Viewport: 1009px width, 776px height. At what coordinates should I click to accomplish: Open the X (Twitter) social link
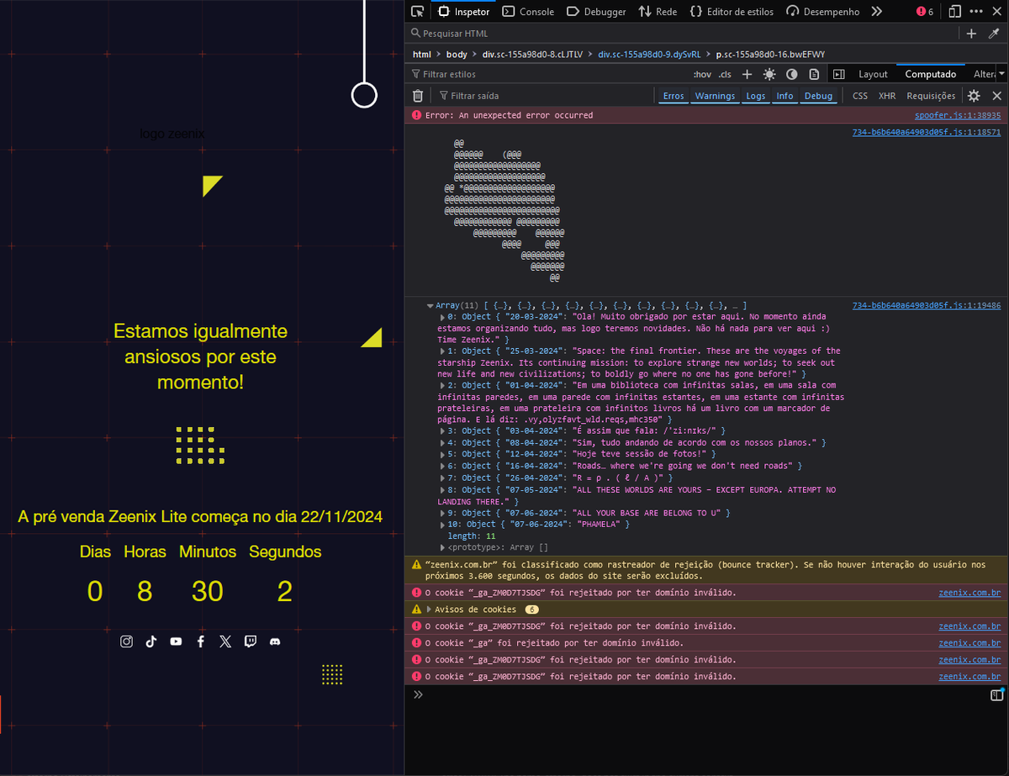coord(225,641)
